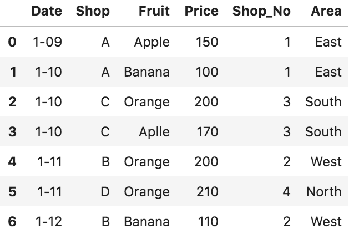
Task: Select row index 3
Action: [x=12, y=132]
